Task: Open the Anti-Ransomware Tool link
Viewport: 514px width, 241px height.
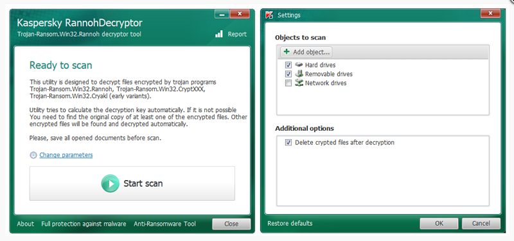Action: coord(164,224)
